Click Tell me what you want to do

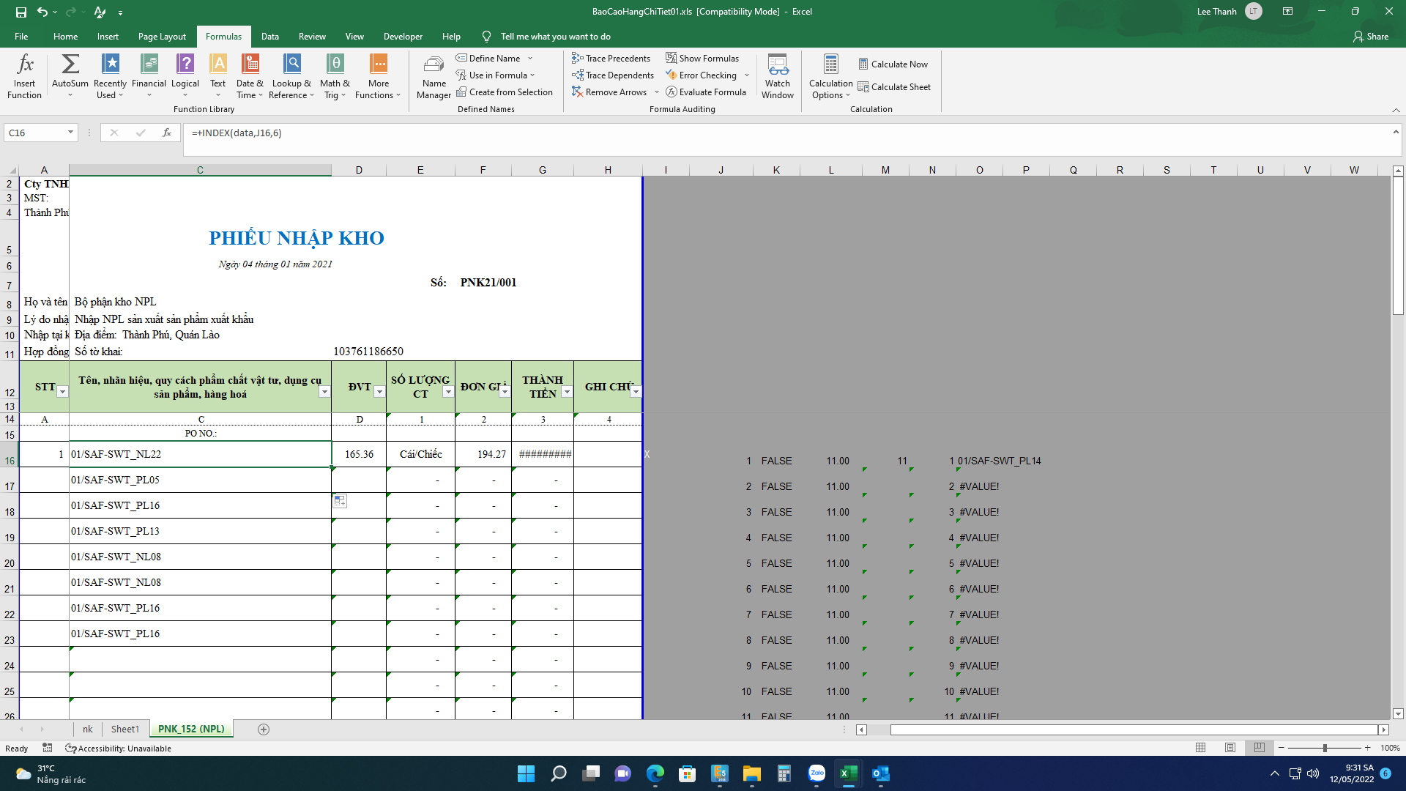click(x=555, y=36)
